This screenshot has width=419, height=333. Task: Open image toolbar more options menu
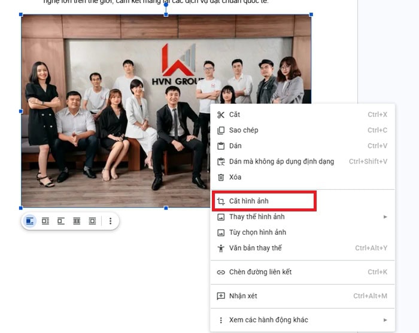[110, 221]
